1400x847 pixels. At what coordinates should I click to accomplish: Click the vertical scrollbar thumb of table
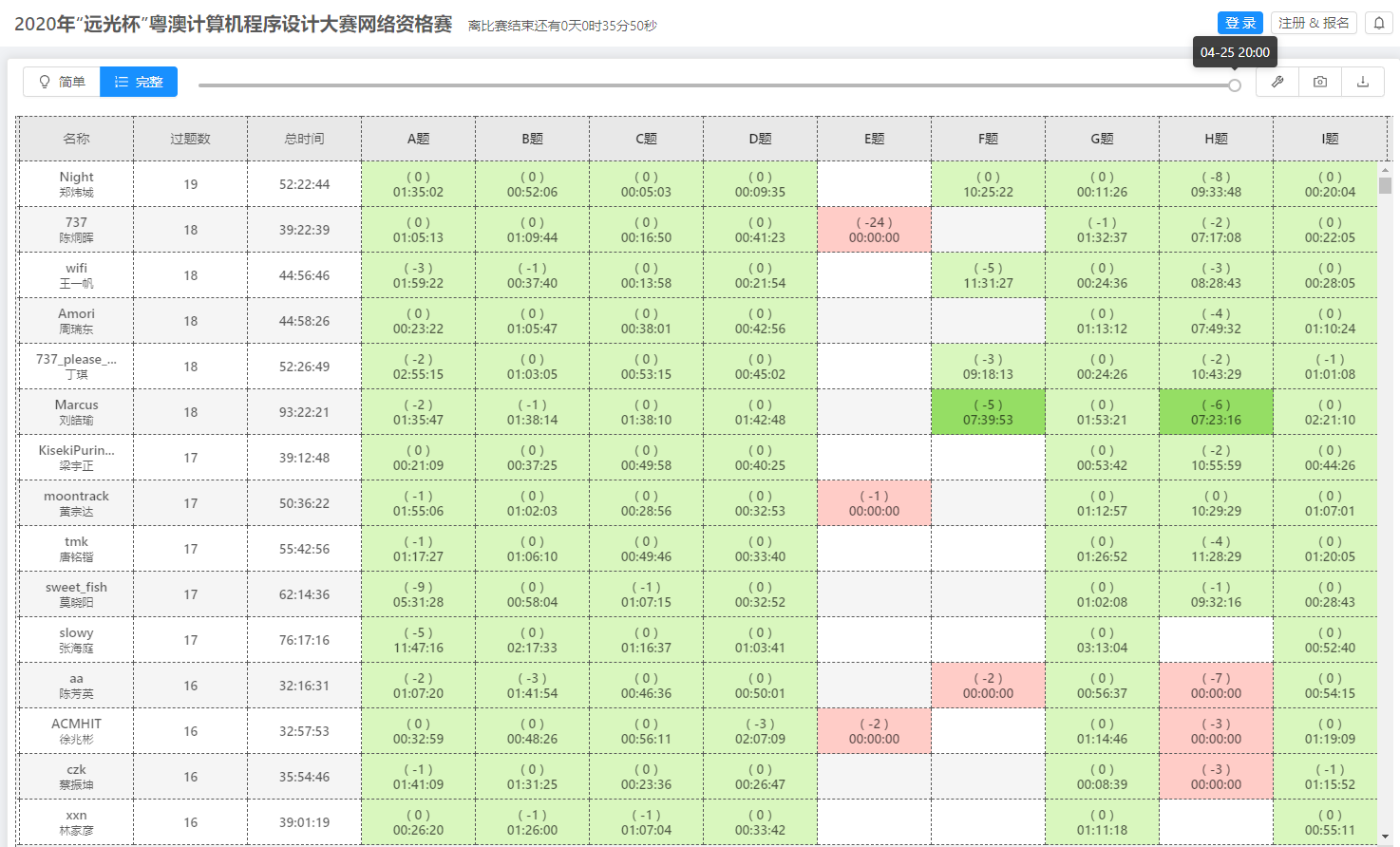[x=1385, y=184]
